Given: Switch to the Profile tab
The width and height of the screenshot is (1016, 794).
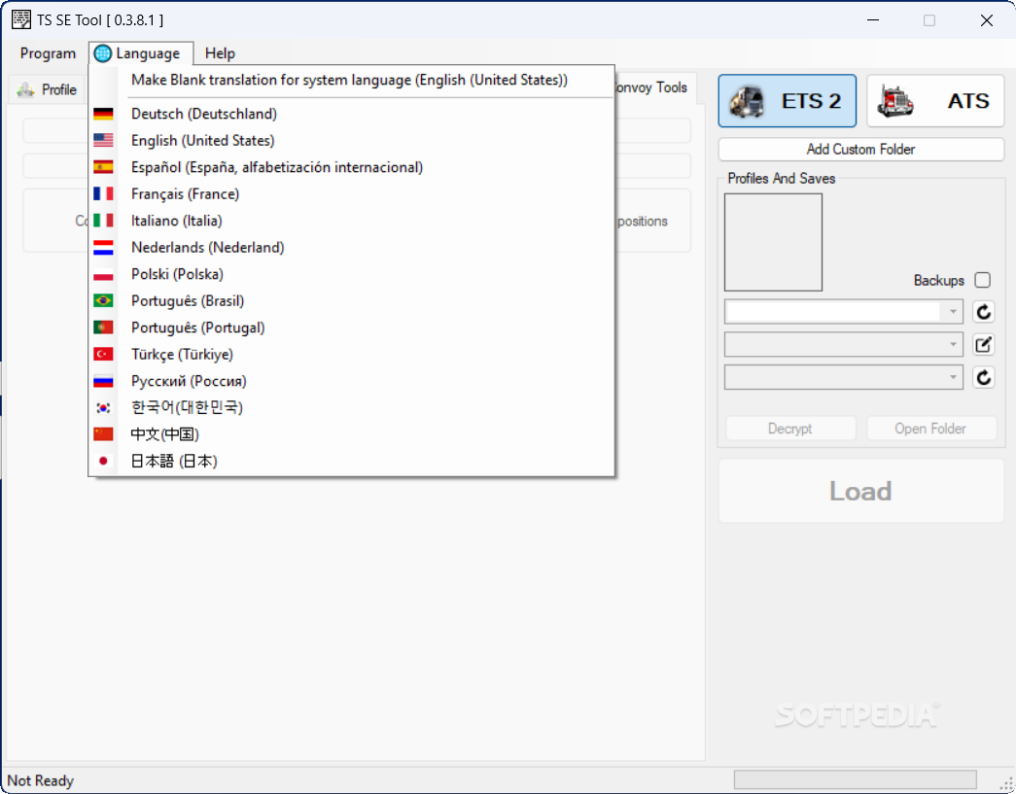Looking at the screenshot, I should [47, 89].
